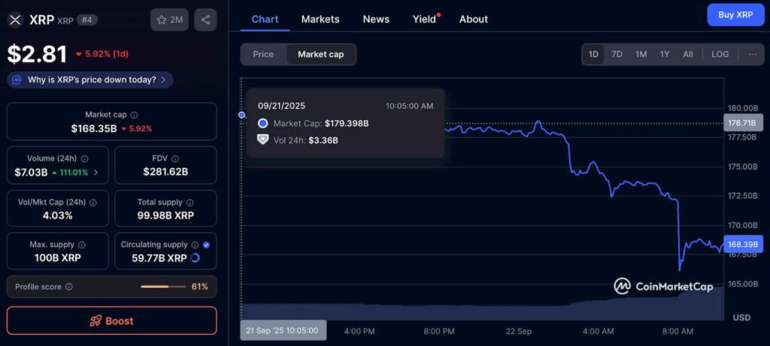Click the Circulating supply verified badge
Image resolution: width=770 pixels, height=346 pixels.
[206, 245]
